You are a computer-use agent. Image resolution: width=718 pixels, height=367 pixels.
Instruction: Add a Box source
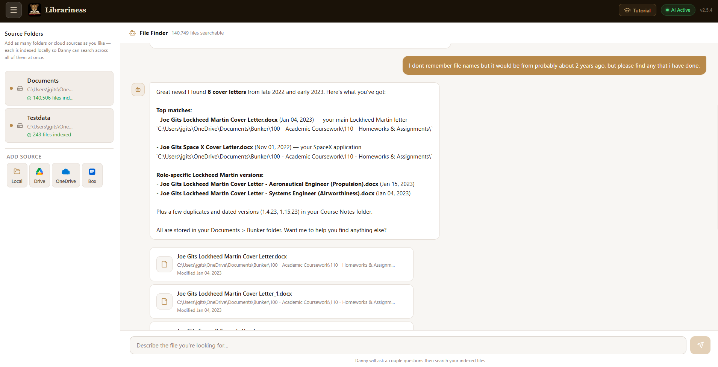[x=92, y=175]
